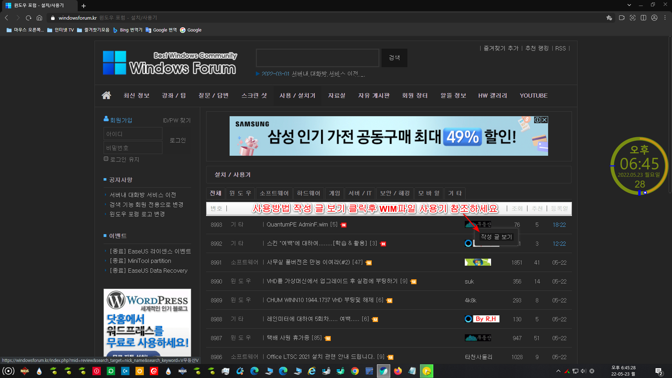Open event EaseUS Data Recovery link
The width and height of the screenshot is (672, 378).
pyautogui.click(x=148, y=271)
